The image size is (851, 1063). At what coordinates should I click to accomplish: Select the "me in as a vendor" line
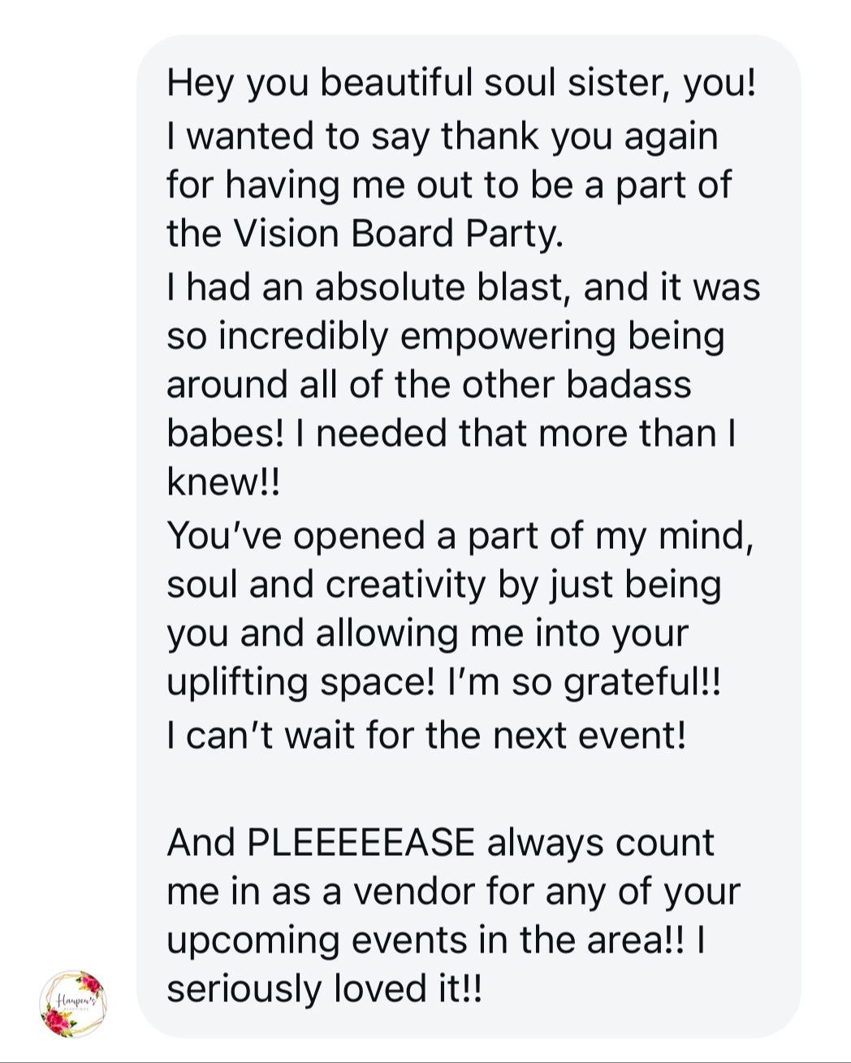(x=453, y=892)
